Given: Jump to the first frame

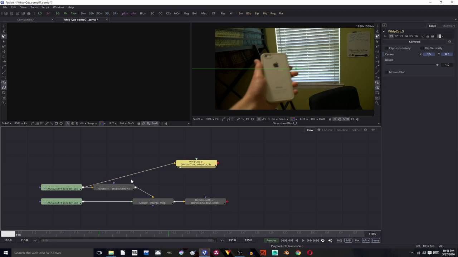Looking at the screenshot, I should 284,241.
